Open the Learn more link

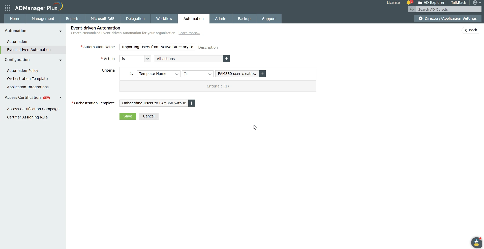pos(189,33)
